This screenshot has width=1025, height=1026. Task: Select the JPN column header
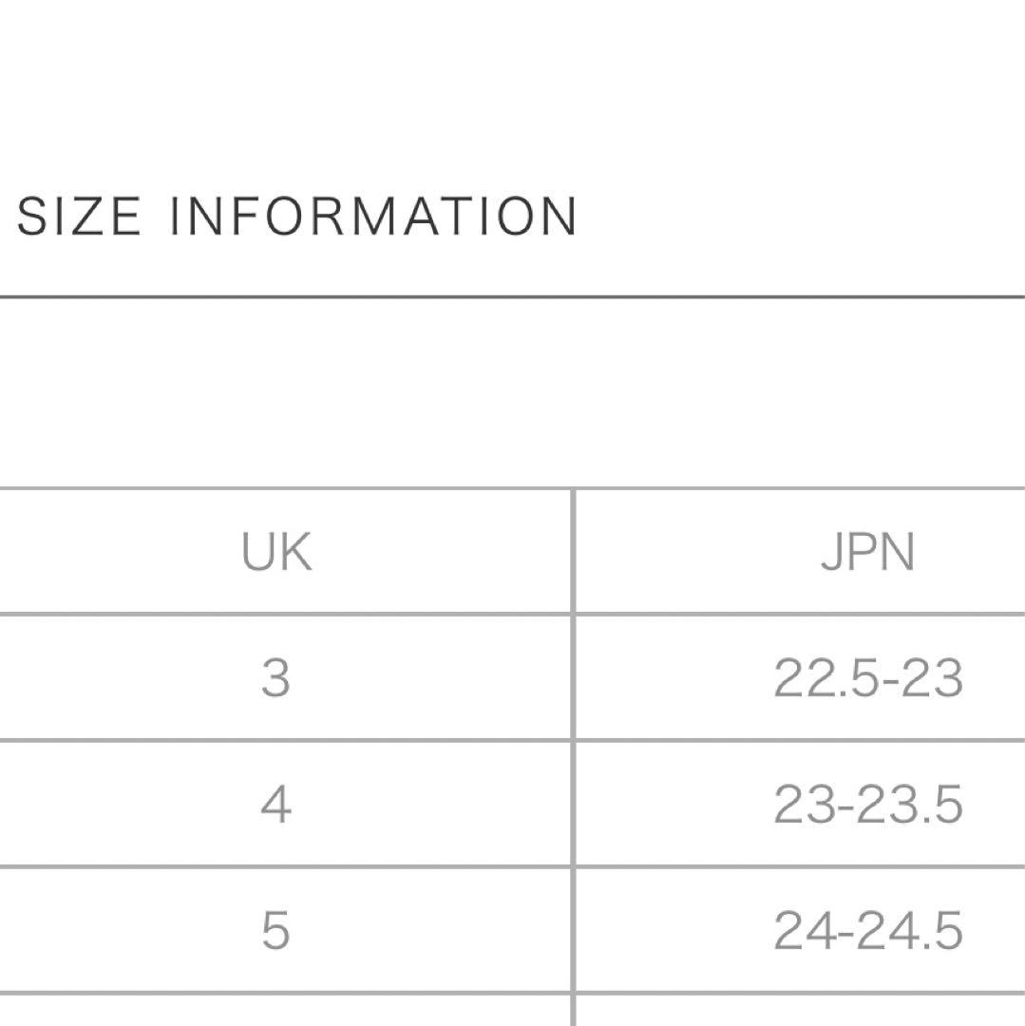pos(867,552)
